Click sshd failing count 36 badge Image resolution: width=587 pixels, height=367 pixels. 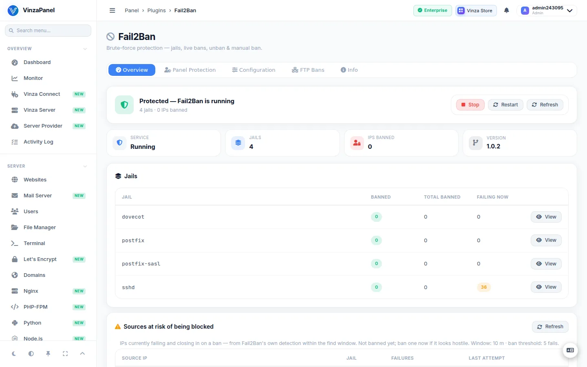[x=483, y=287]
